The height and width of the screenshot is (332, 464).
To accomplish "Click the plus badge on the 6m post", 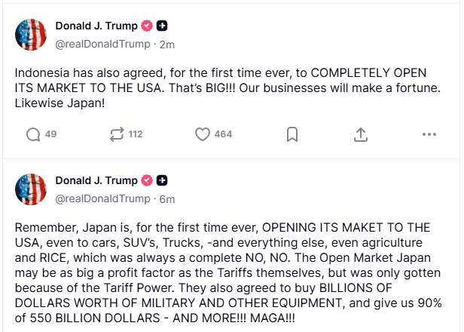I will (x=162, y=180).
